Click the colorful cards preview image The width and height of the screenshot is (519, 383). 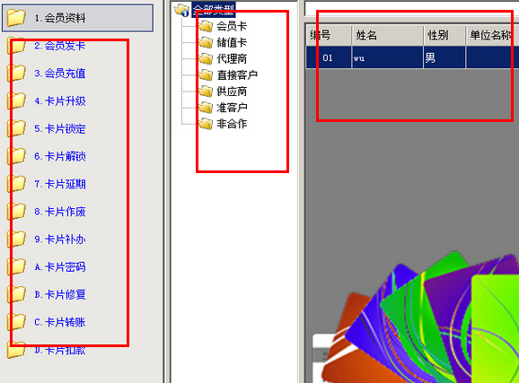[416, 317]
